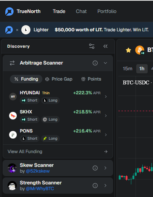Go to the Portfolio tab

(x=107, y=11)
